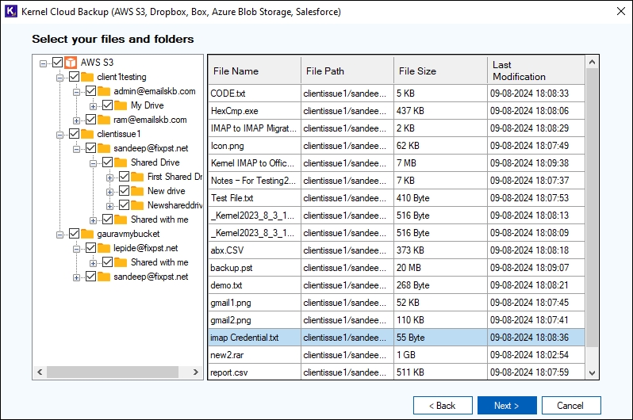Select the new2.rar file row
The image size is (633, 420).
click(x=397, y=355)
